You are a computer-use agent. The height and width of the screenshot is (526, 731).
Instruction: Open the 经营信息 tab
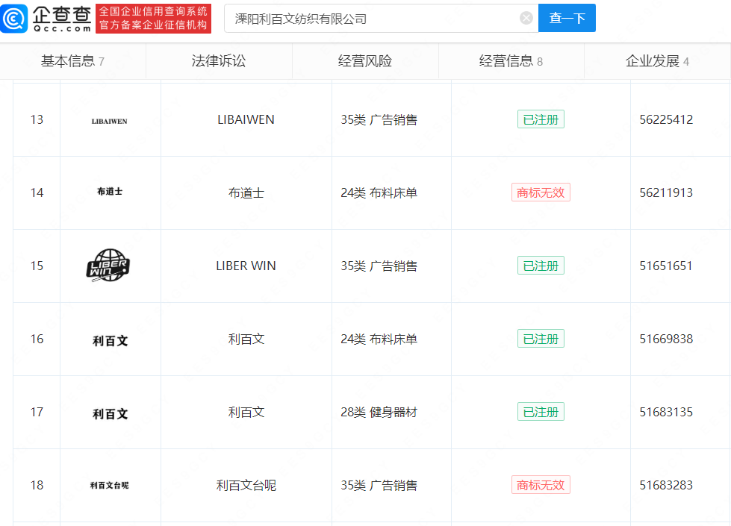511,62
